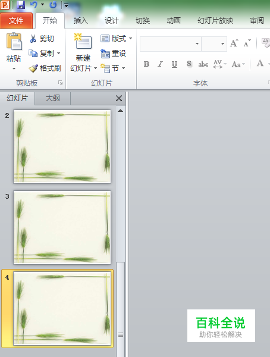
Task: Switch to the 动画 (Animations) tab
Action: point(174,21)
